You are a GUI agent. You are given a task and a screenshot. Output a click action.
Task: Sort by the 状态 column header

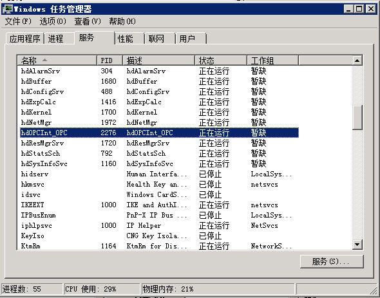(x=221, y=61)
